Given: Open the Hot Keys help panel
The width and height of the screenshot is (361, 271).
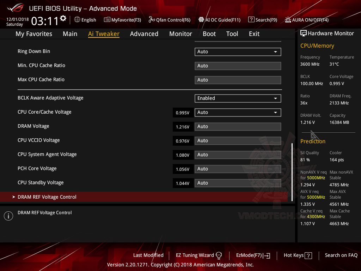Looking at the screenshot, I should (x=297, y=255).
